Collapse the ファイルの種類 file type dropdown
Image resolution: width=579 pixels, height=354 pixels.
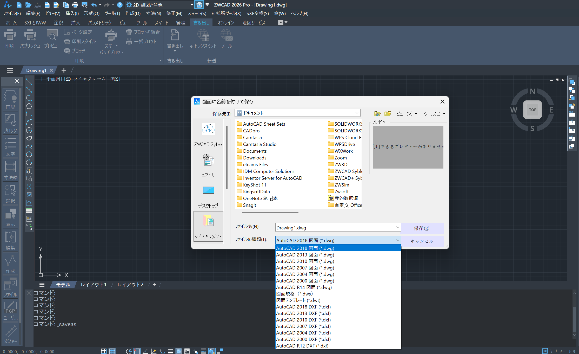click(x=397, y=240)
